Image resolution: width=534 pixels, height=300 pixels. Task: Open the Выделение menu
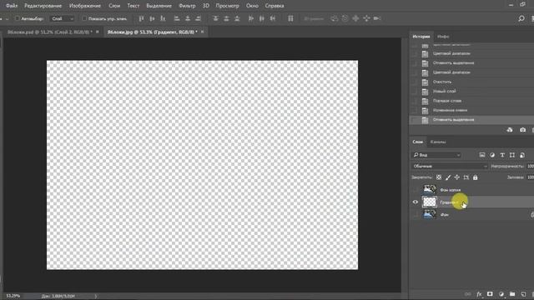[159, 6]
